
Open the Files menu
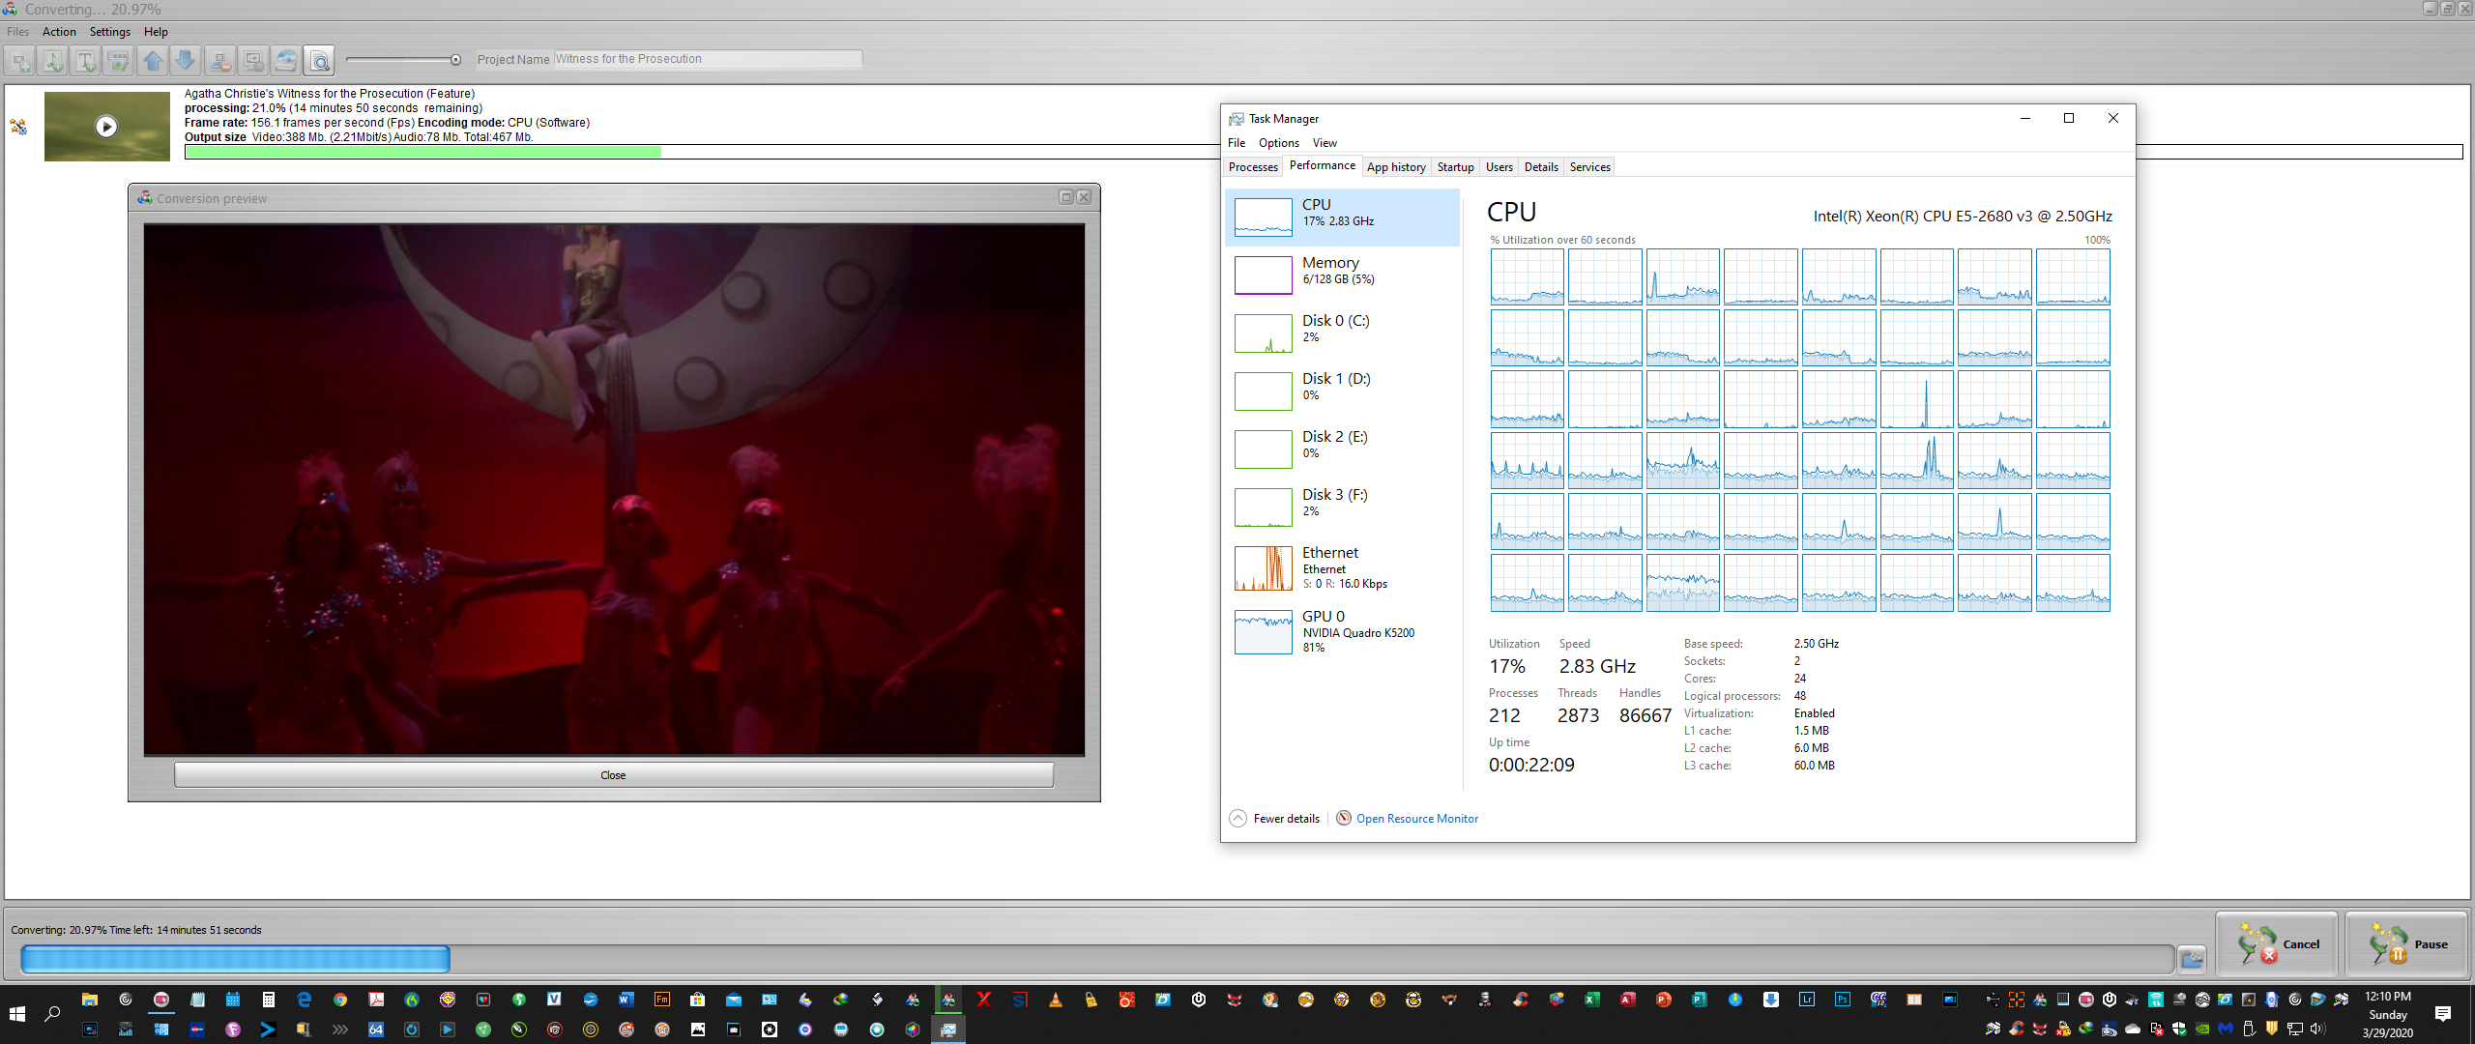point(17,32)
